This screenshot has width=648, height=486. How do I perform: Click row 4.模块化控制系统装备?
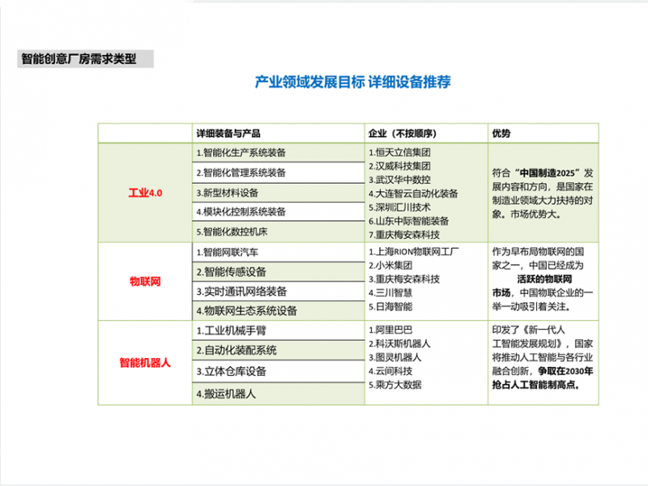click(278, 211)
